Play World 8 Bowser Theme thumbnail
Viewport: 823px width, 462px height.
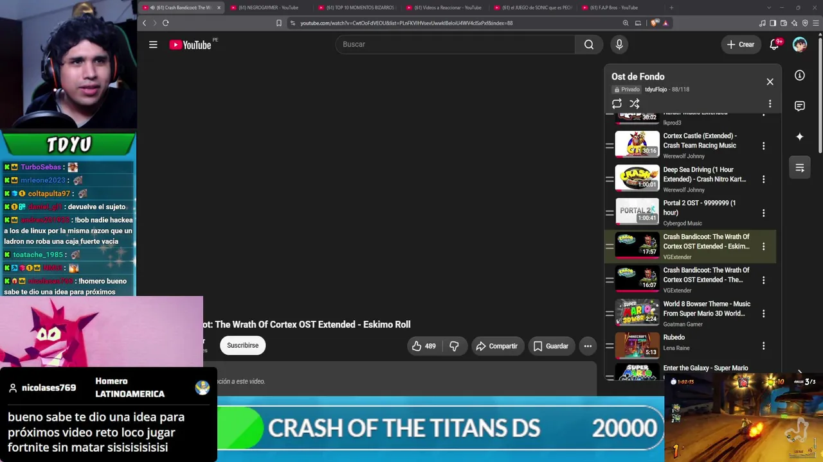click(x=637, y=312)
